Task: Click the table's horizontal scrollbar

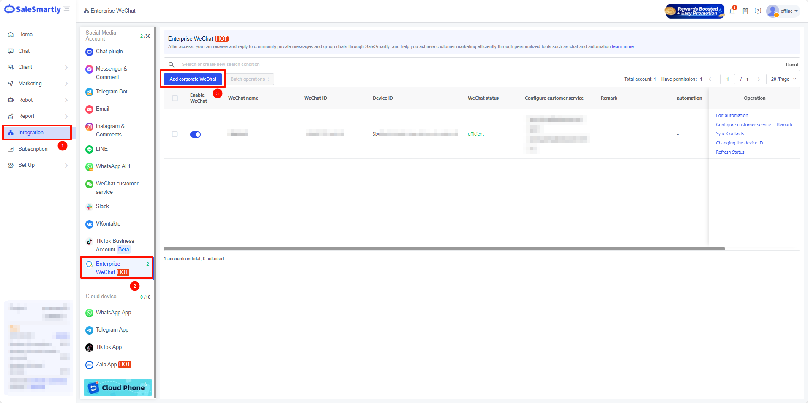Action: (444, 248)
